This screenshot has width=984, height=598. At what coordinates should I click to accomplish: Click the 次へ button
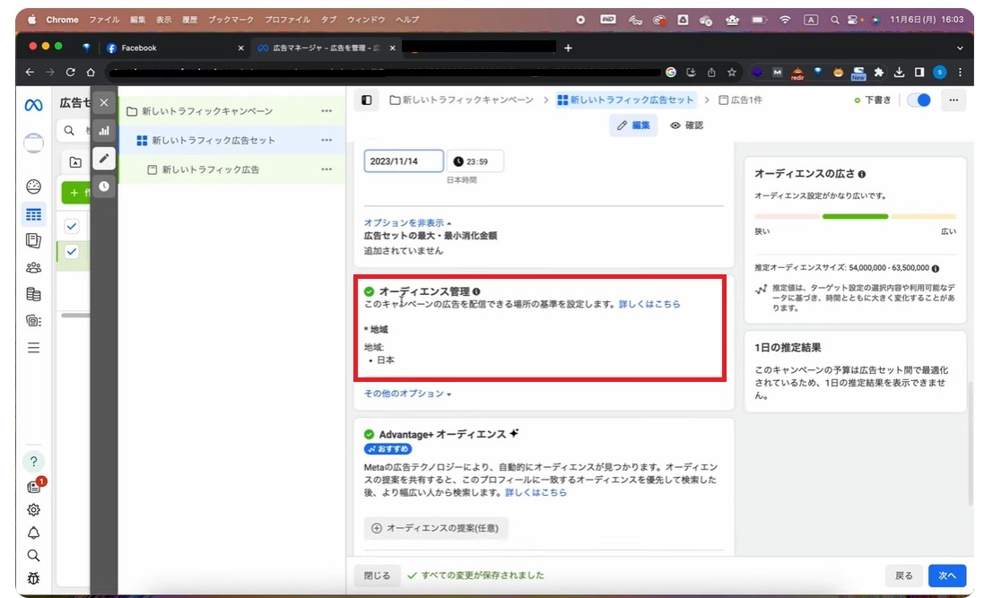coord(947,576)
